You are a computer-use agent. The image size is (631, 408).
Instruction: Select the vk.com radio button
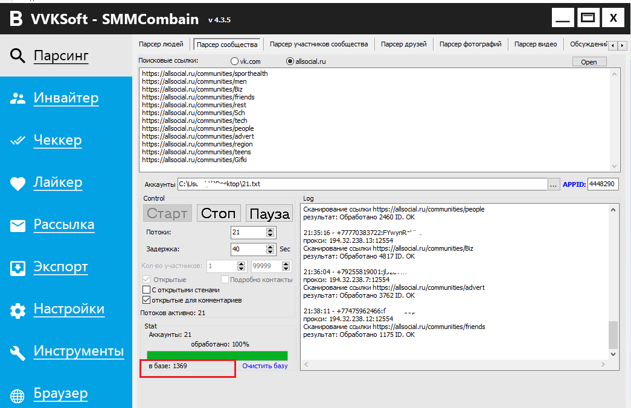pos(235,61)
